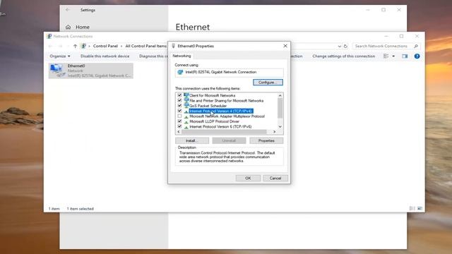
Task: Select QoS Packet Scheduler item
Action: tap(208, 106)
